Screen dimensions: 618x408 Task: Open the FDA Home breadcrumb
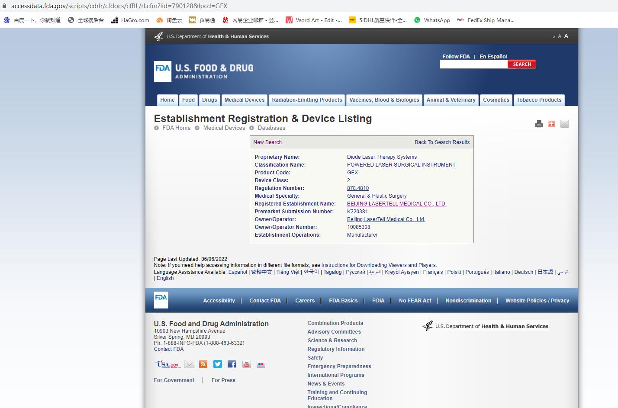[x=176, y=128]
